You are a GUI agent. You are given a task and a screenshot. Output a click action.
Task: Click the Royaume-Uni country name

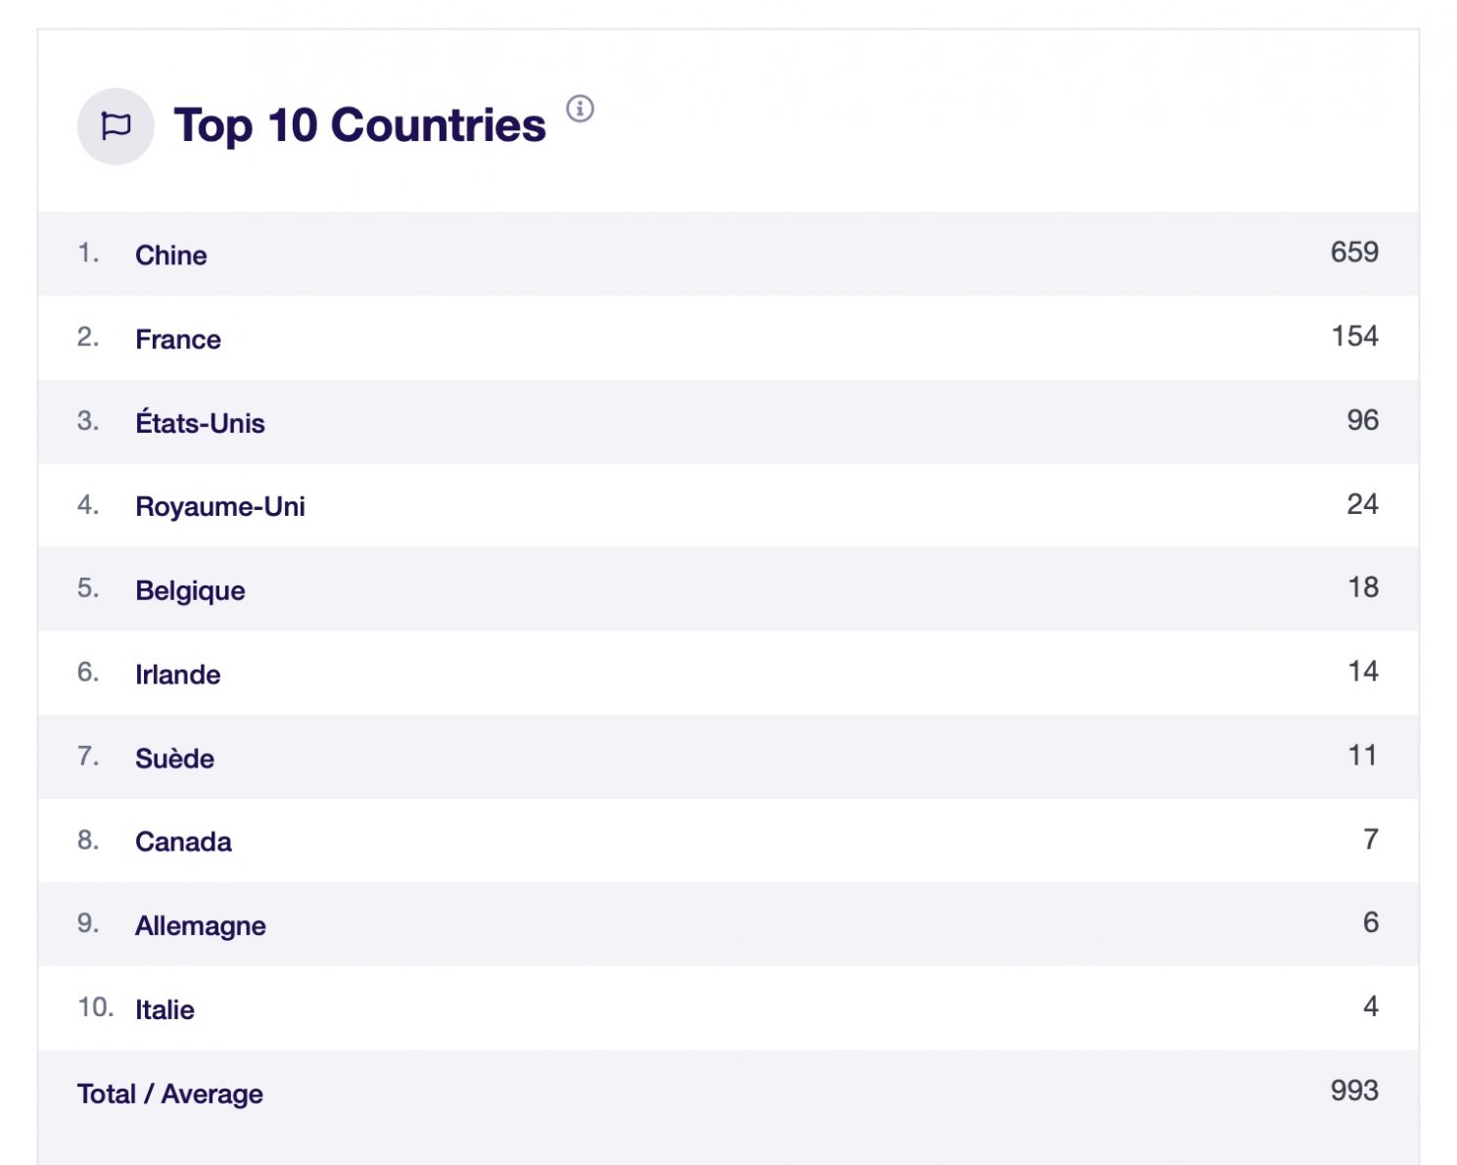(219, 506)
